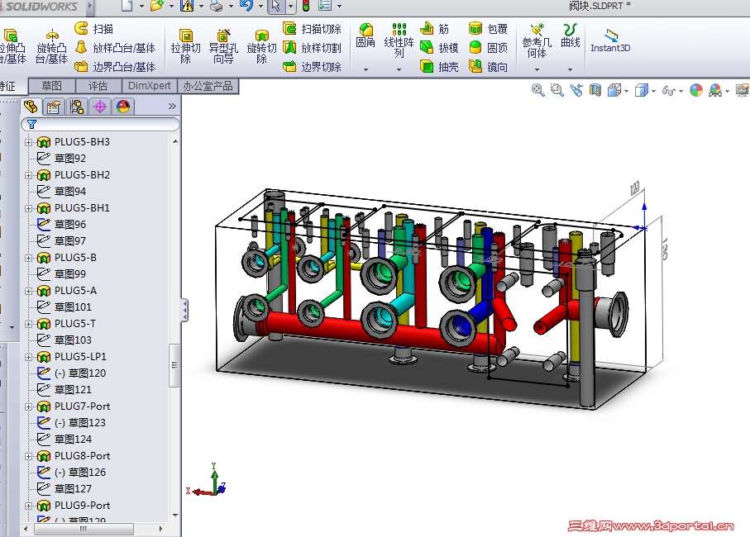Select the 边界切除 boundary cut tool
750x537 pixels.
pos(312,66)
